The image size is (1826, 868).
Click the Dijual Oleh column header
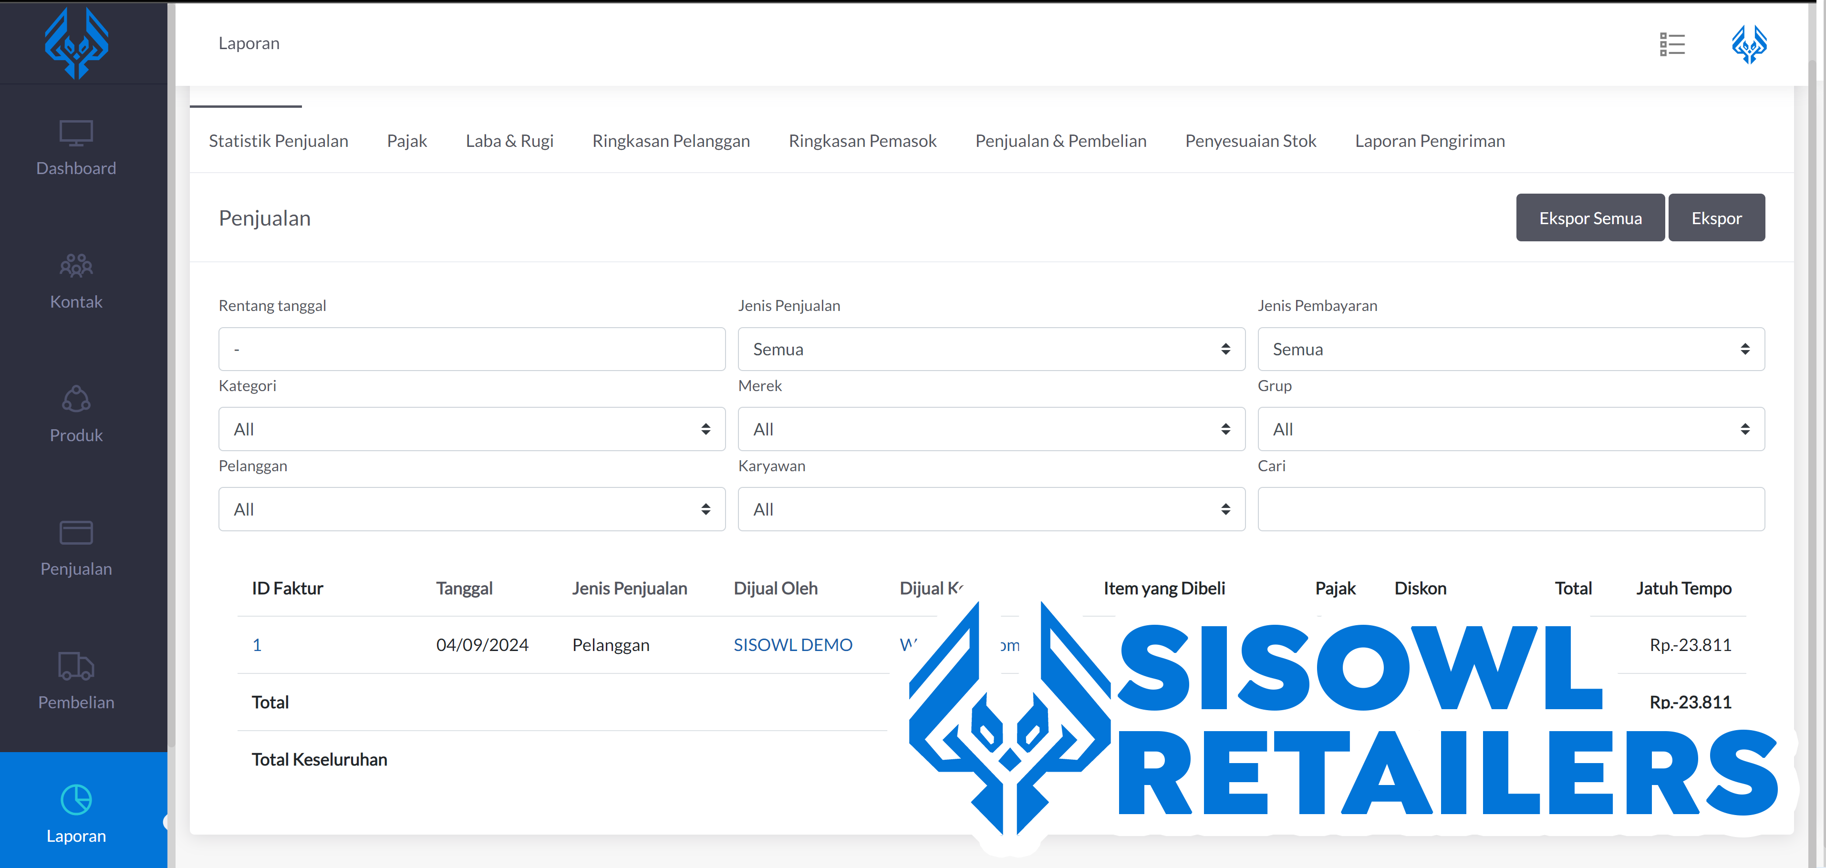pos(776,588)
